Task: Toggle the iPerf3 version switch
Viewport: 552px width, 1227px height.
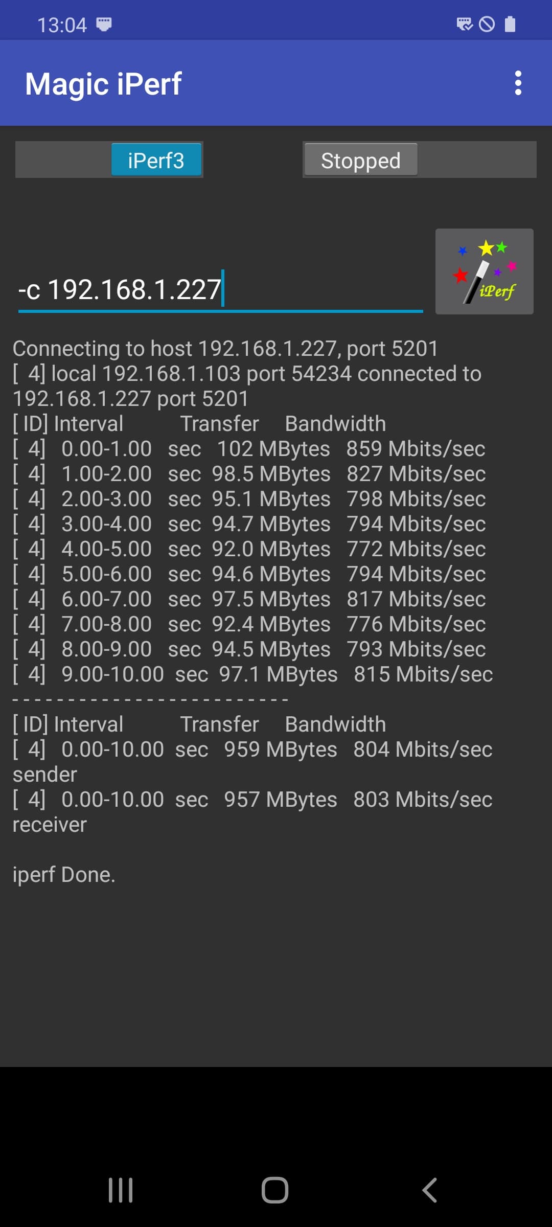Action: pos(156,160)
